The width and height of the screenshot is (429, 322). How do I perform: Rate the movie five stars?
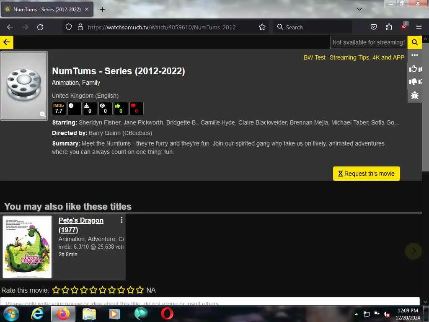coord(93,290)
